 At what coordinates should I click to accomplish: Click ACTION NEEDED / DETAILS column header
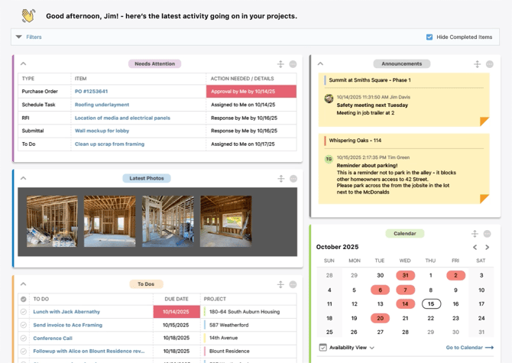pos(242,79)
